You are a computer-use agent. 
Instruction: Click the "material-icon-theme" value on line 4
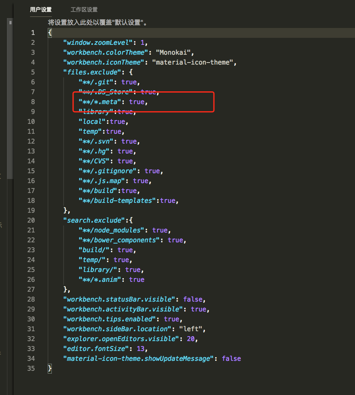(x=193, y=62)
